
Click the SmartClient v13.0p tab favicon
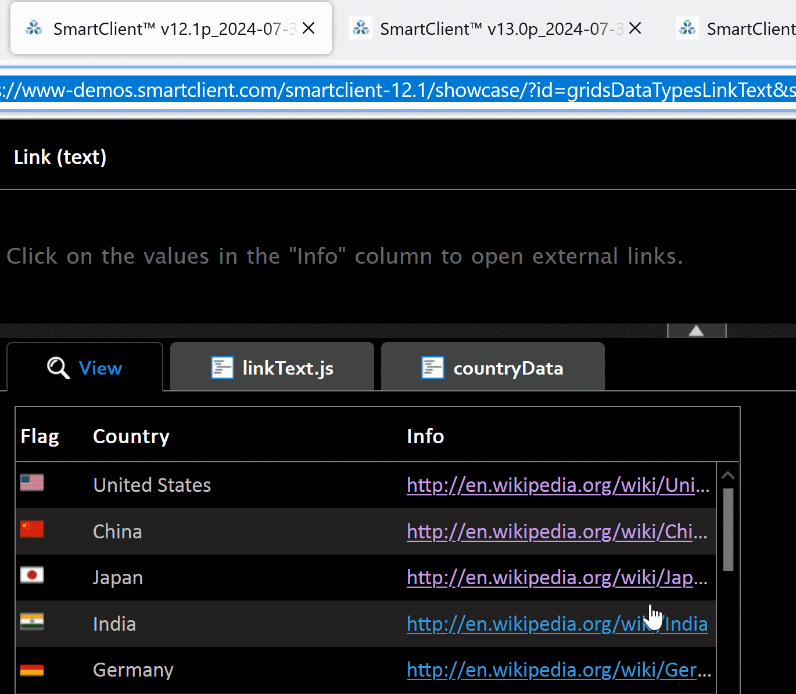click(361, 28)
